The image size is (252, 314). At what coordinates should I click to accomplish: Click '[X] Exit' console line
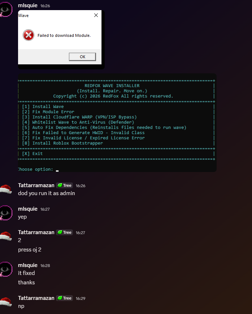point(32,154)
